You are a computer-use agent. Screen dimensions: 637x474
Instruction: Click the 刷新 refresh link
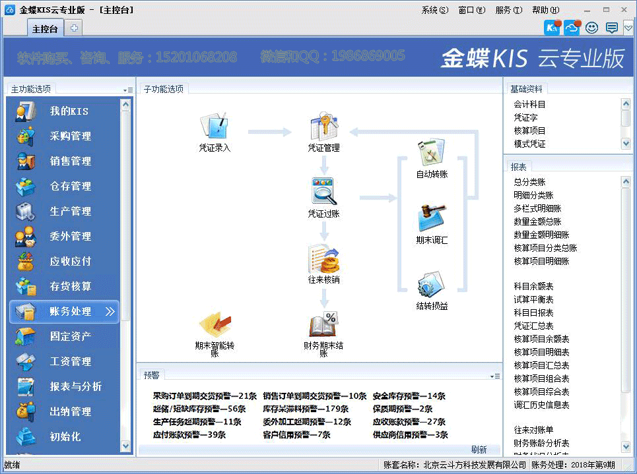[x=479, y=450]
